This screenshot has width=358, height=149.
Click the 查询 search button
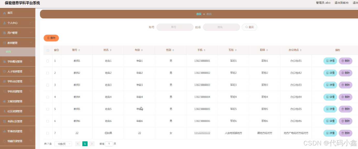(x=249, y=27)
